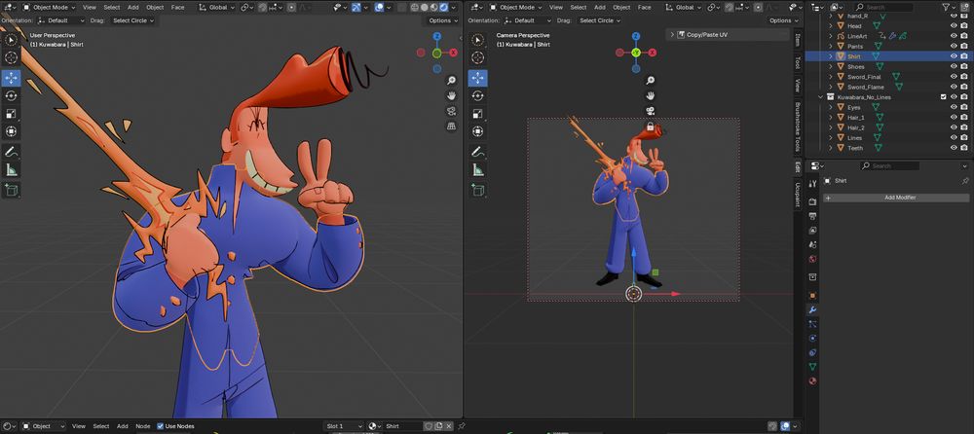Open Object menu in camera viewport
974x434 pixels.
(x=621, y=8)
